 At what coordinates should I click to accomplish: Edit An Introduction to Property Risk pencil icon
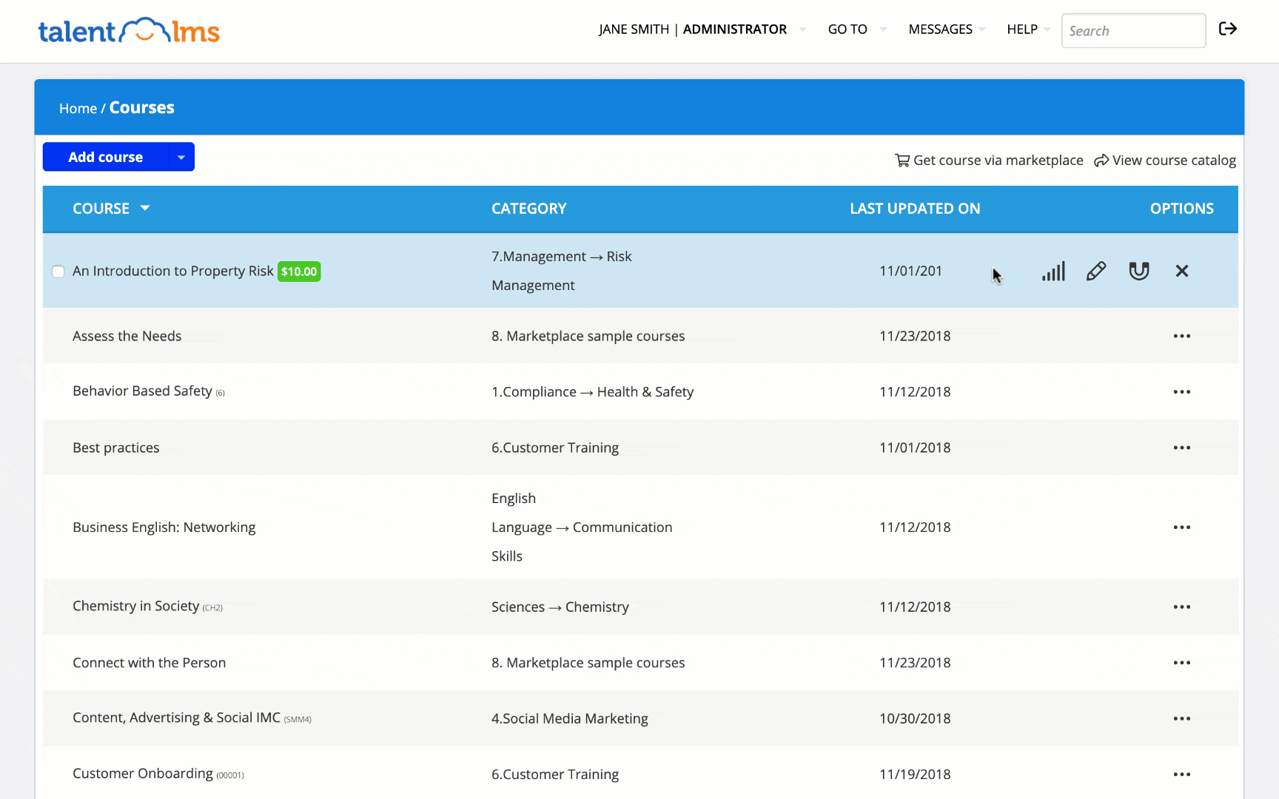(x=1096, y=271)
